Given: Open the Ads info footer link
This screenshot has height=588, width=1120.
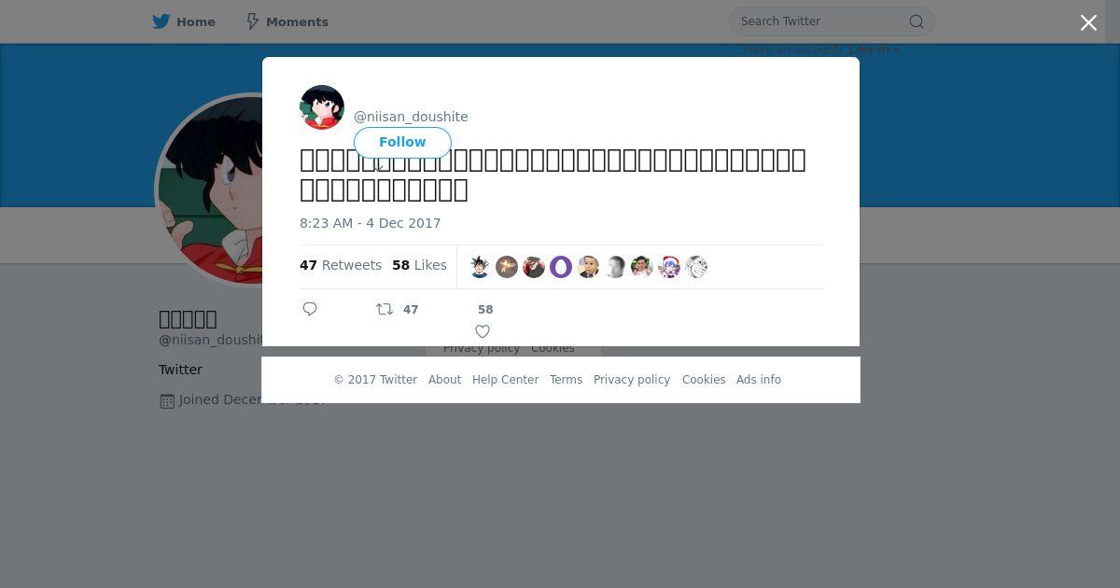Looking at the screenshot, I should click(x=759, y=380).
